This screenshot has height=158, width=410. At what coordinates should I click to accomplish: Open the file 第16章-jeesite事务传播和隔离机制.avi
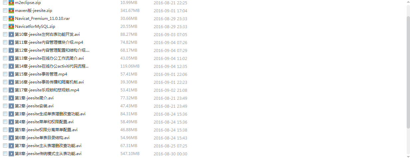(x=50, y=82)
